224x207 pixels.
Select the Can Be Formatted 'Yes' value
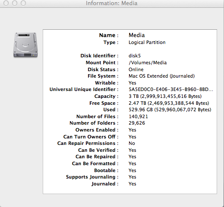pos(133,163)
